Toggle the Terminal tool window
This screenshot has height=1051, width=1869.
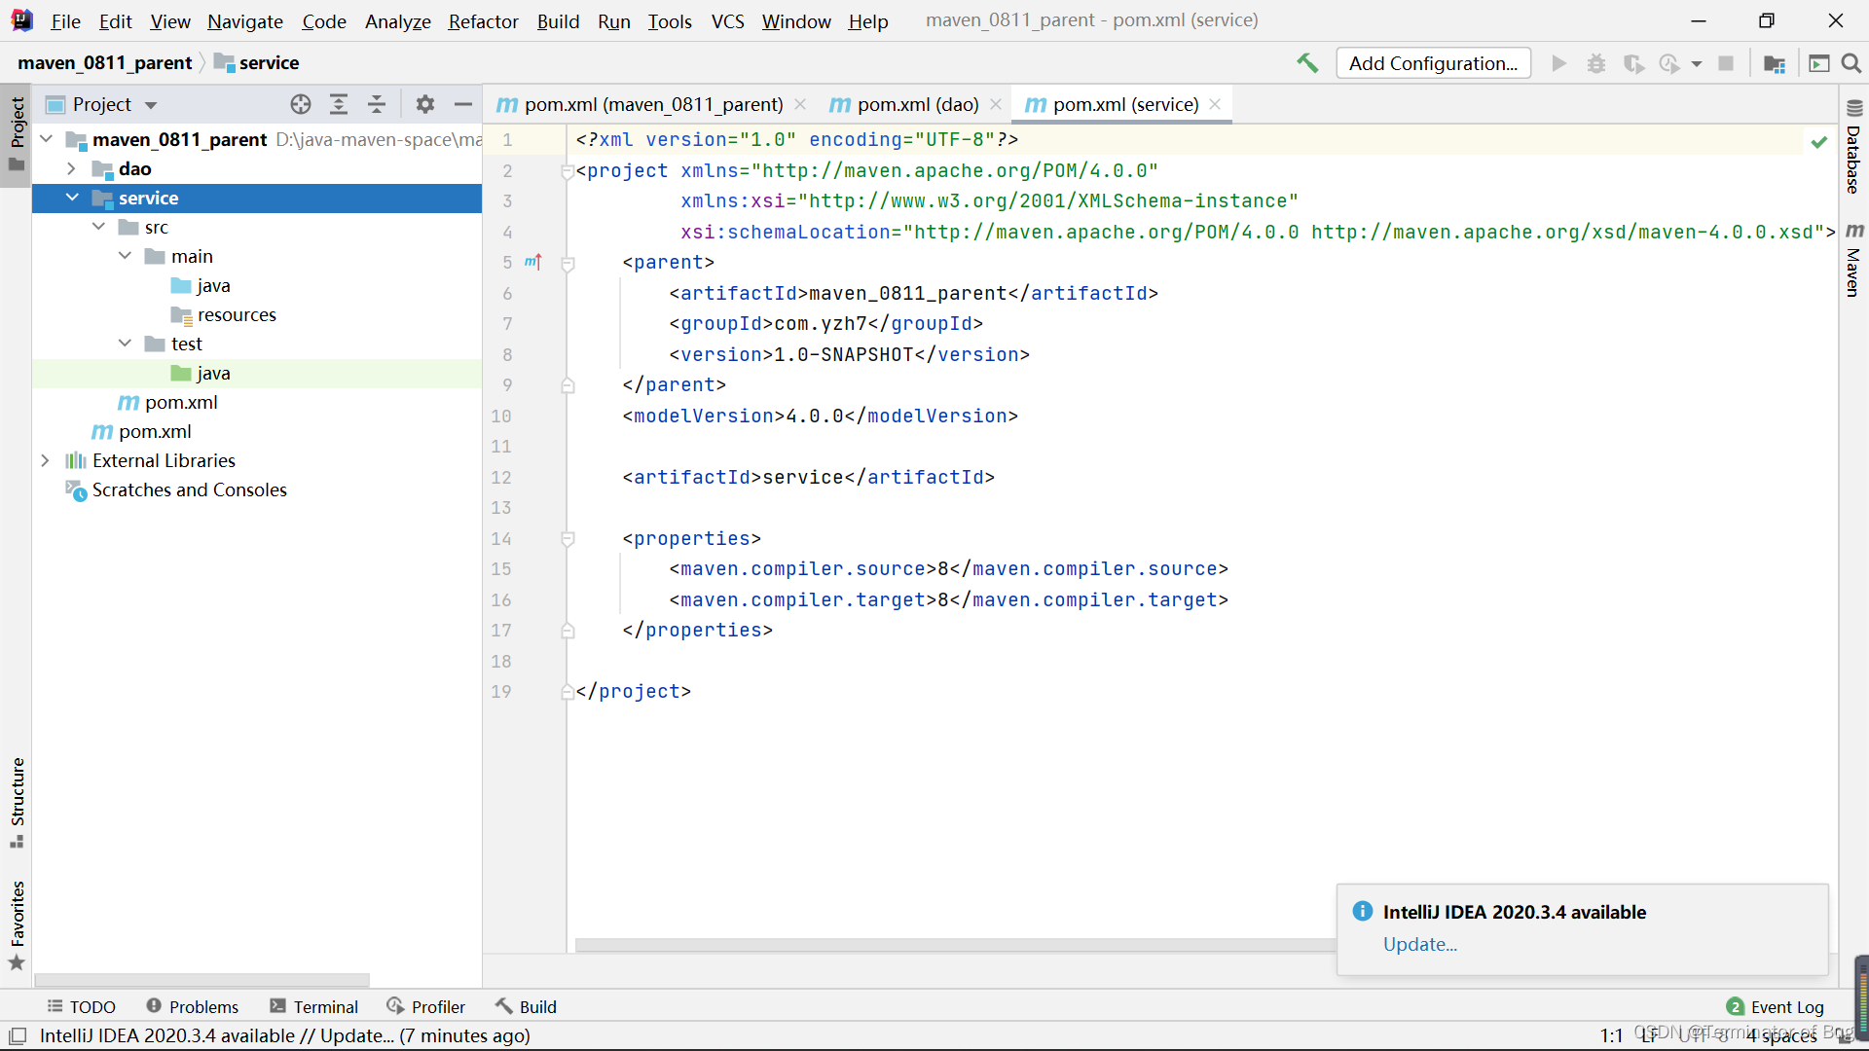coord(314,1007)
